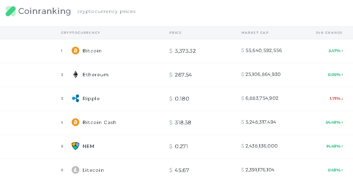
Task: Sort by the Cryptocurrency column header
Action: click(80, 32)
